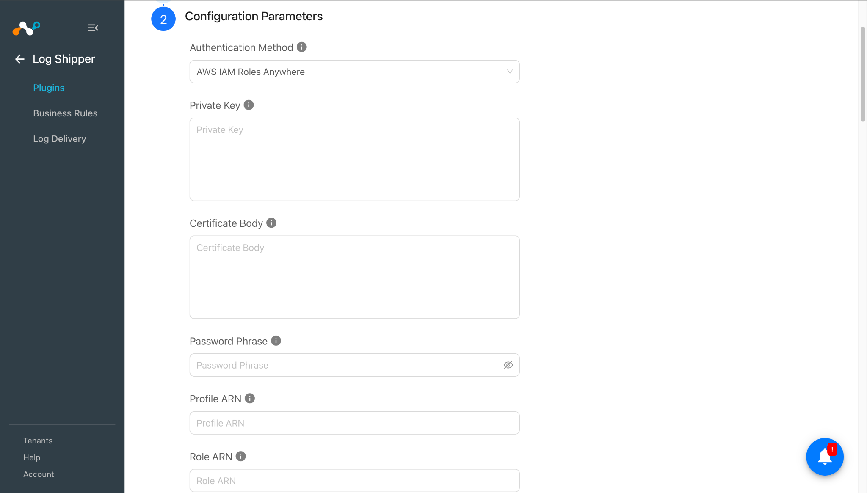Go back using the Log Shipper arrow

pyautogui.click(x=19, y=59)
